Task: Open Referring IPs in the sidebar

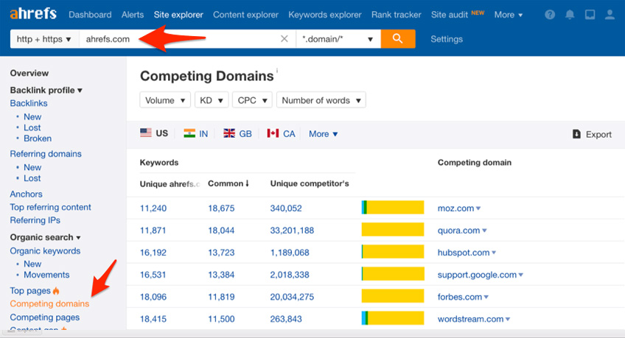Action: [x=35, y=220]
